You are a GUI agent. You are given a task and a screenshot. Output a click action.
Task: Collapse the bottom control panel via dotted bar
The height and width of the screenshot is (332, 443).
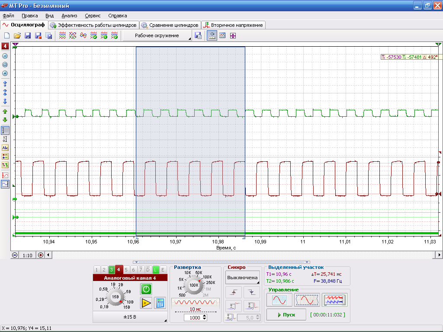pyautogui.click(x=221, y=262)
